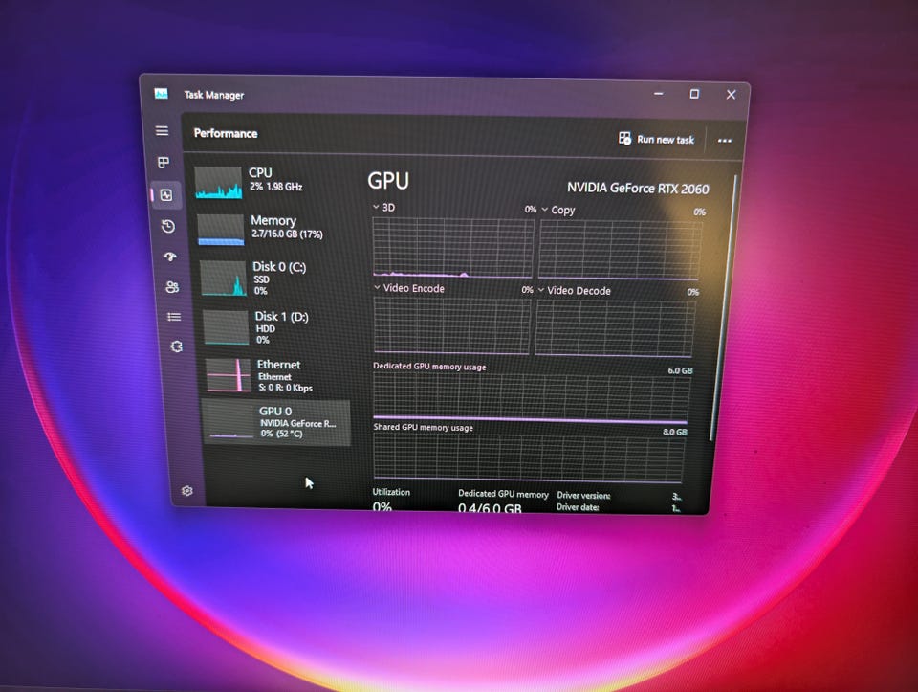This screenshot has height=692, width=918.
Task: Open Task Manager settings gear
Action: pyautogui.click(x=187, y=491)
